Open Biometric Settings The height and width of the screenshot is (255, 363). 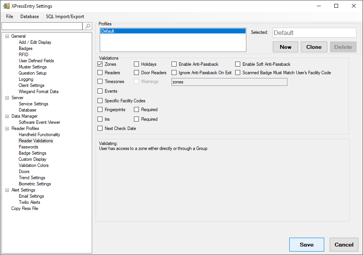tap(35, 184)
